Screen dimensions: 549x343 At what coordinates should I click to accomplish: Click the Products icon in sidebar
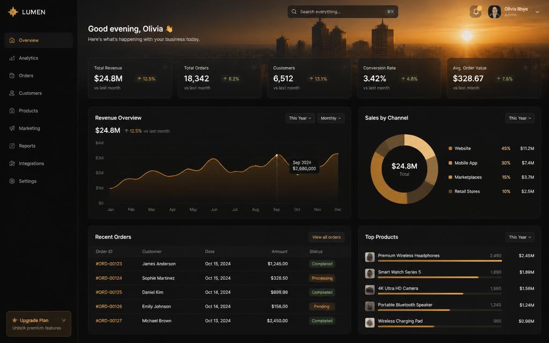[x=12, y=110]
